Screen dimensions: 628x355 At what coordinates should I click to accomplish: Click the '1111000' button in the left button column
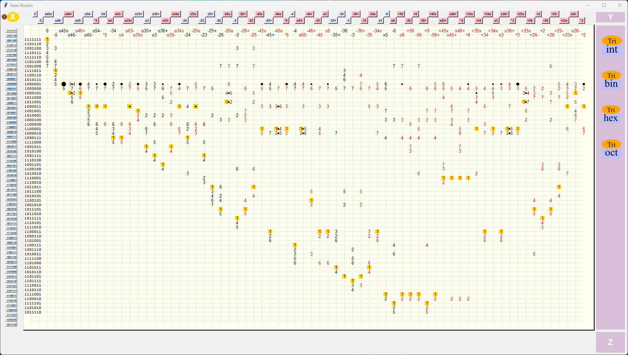[x=11, y=141]
